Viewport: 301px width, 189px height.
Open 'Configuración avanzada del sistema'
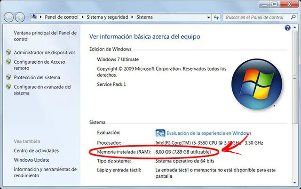coord(42,90)
